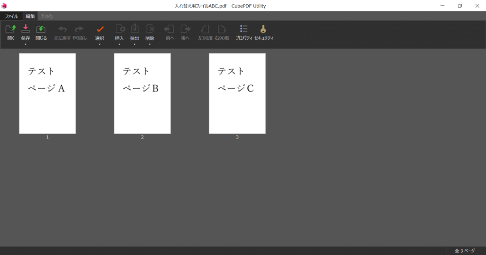The width and height of the screenshot is (486, 255).
Task: Rotate page with 左90度 icon
Action: [x=205, y=29]
